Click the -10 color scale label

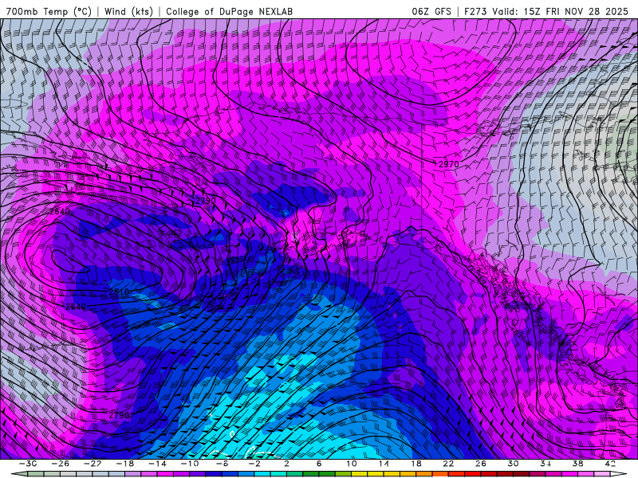coord(190,464)
